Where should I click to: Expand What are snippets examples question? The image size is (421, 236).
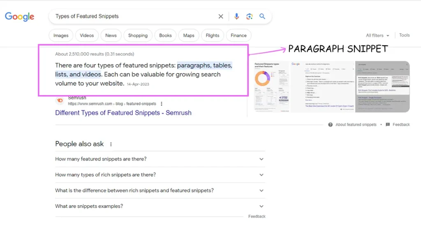[x=160, y=206]
